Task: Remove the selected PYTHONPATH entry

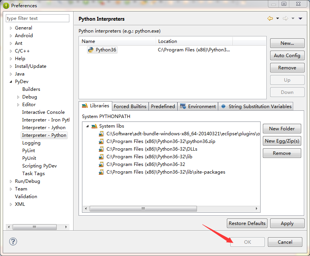Action: point(282,153)
